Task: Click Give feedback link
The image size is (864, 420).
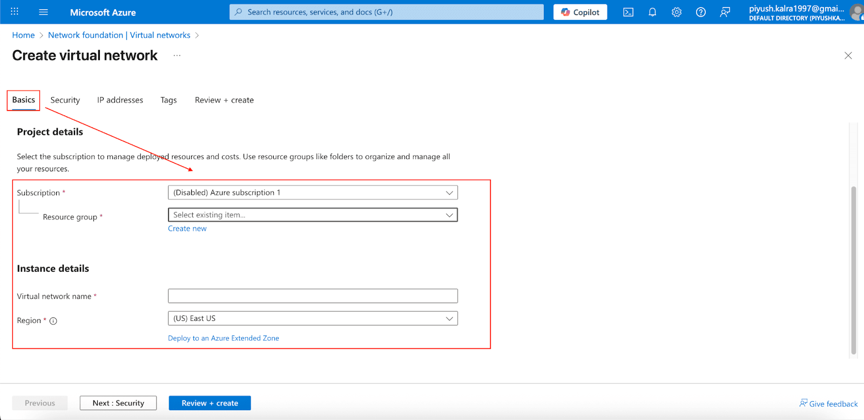Action: coord(828,403)
